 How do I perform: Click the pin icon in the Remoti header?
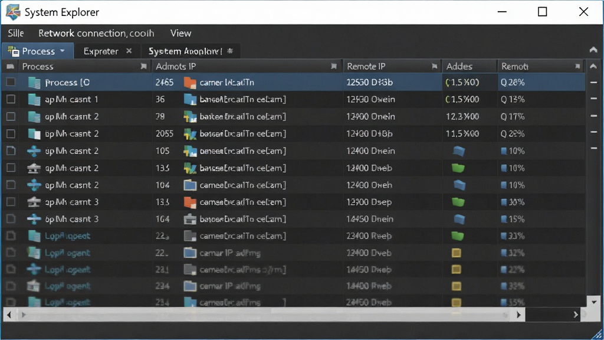(x=577, y=66)
